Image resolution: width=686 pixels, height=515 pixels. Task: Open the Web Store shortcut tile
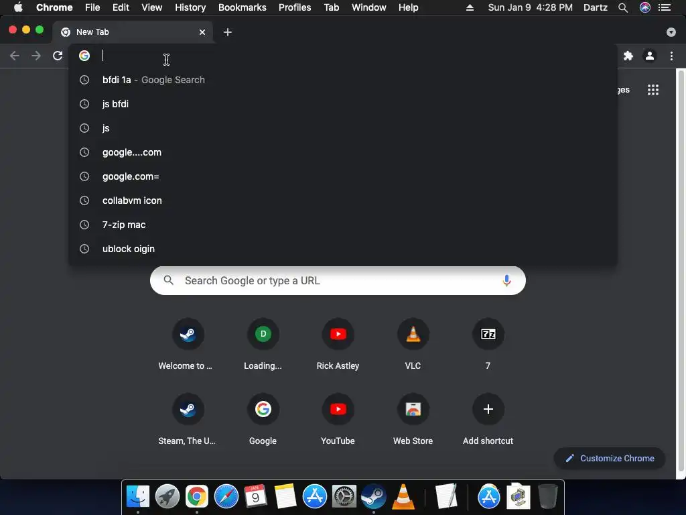pyautogui.click(x=413, y=420)
